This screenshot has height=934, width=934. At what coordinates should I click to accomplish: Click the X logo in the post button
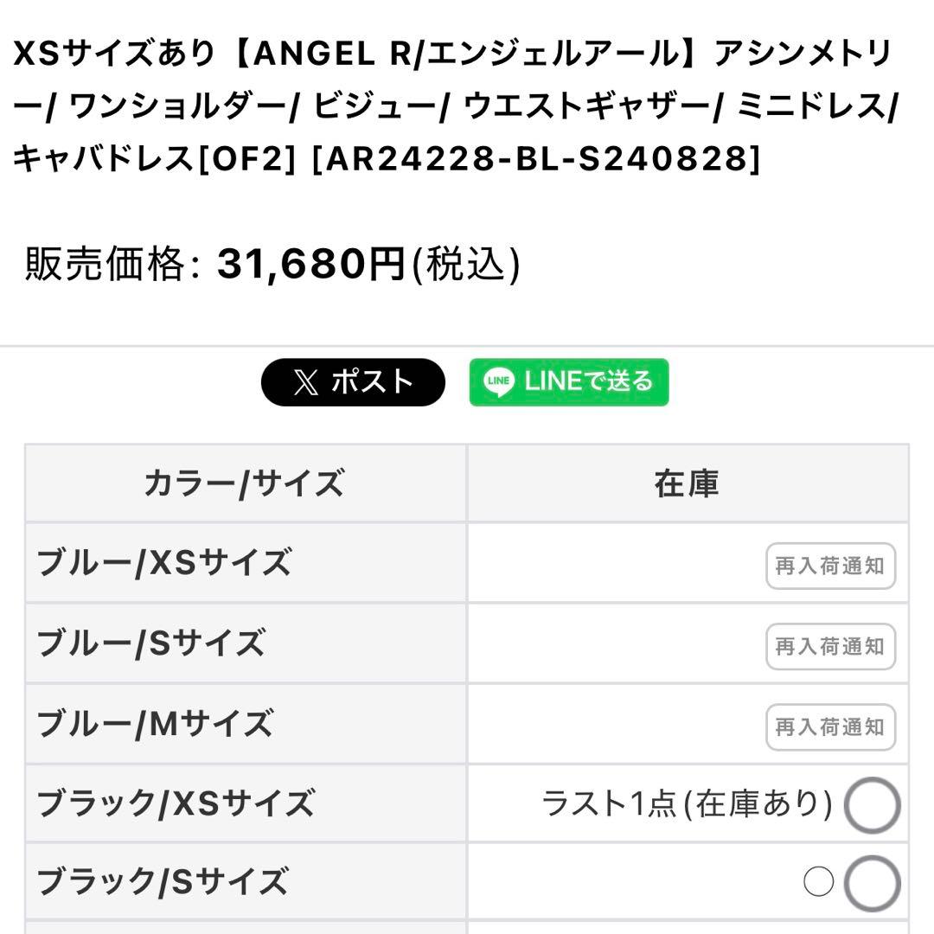tap(305, 382)
